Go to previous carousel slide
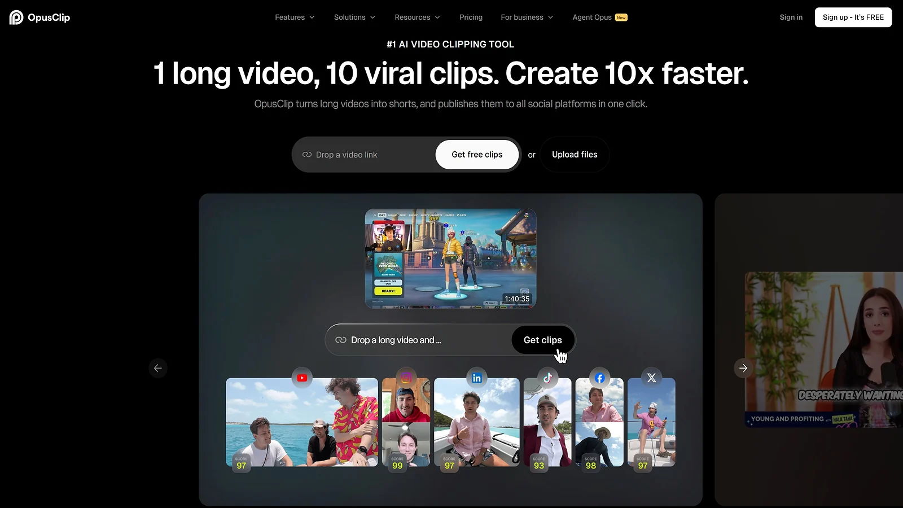The height and width of the screenshot is (508, 903). pos(158,368)
